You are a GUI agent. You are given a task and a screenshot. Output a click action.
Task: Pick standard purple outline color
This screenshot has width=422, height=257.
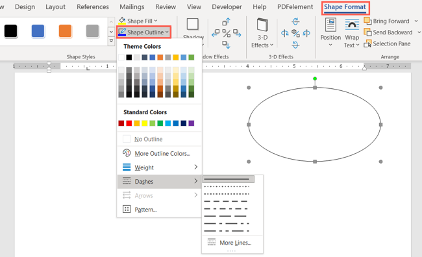click(192, 123)
